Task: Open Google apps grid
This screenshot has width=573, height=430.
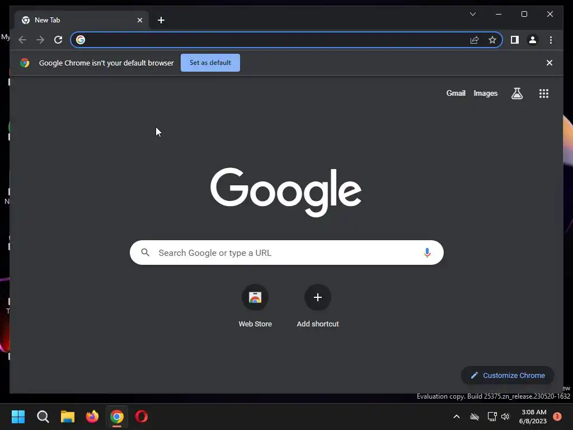Action: (x=544, y=94)
